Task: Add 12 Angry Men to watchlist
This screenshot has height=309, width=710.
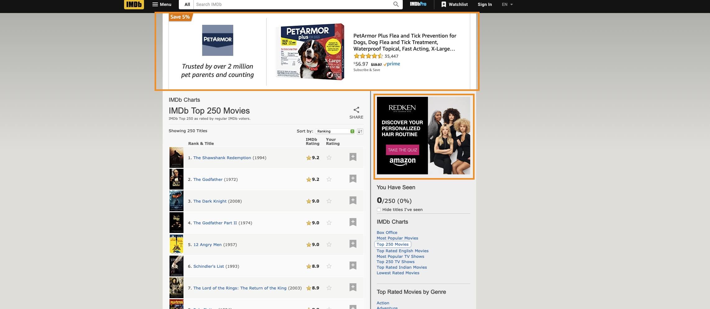Action: [353, 244]
